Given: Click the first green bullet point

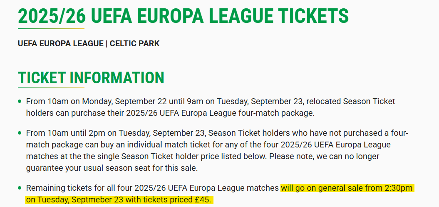Looking at the screenshot, I should [20, 101].
